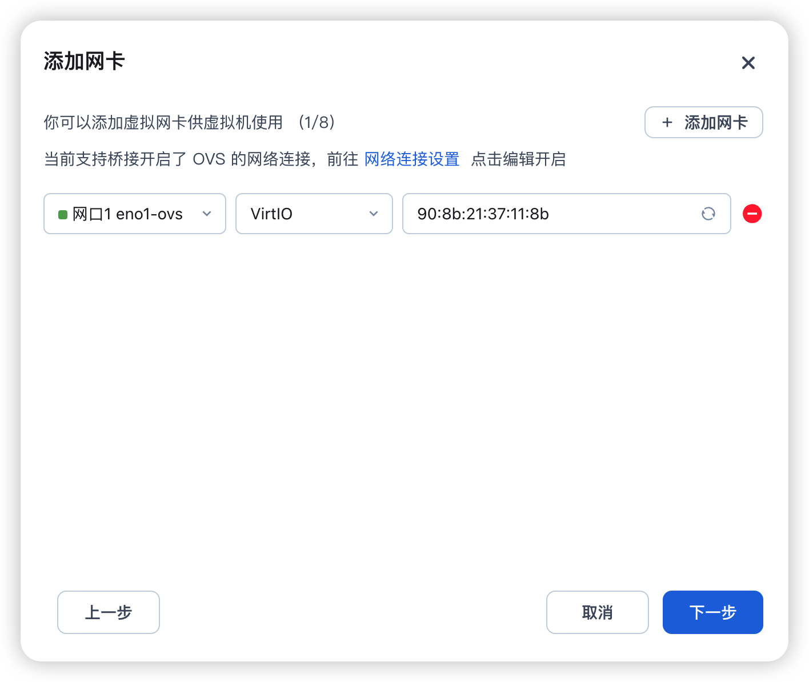Proceed with the blue 下一步 button
Viewport: 809px width, 682px height.
tap(713, 612)
